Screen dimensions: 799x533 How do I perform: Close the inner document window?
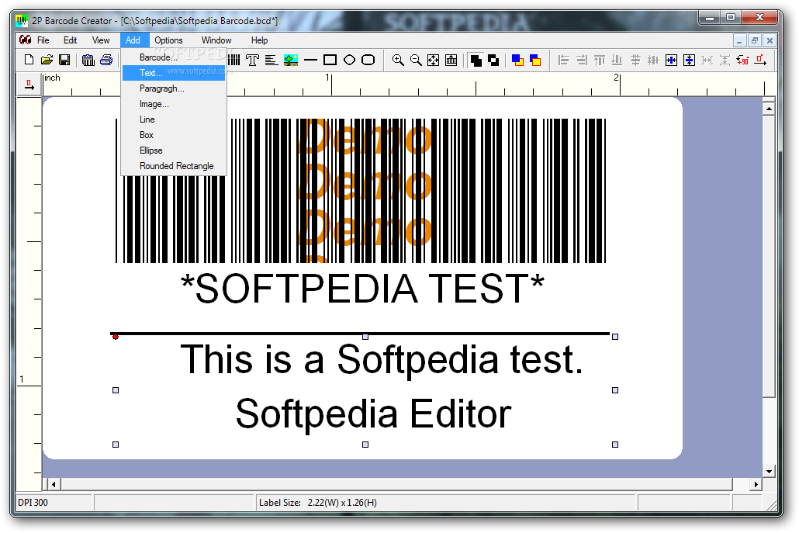[770, 41]
